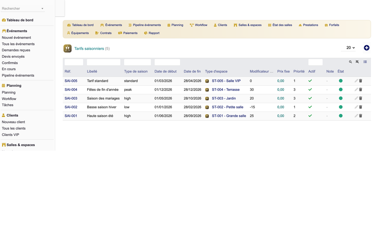Viewport: 379px width, 234px height.
Task: Open the Clients tab in top menu
Action: click(220, 25)
